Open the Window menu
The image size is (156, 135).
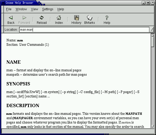[21, 9]
